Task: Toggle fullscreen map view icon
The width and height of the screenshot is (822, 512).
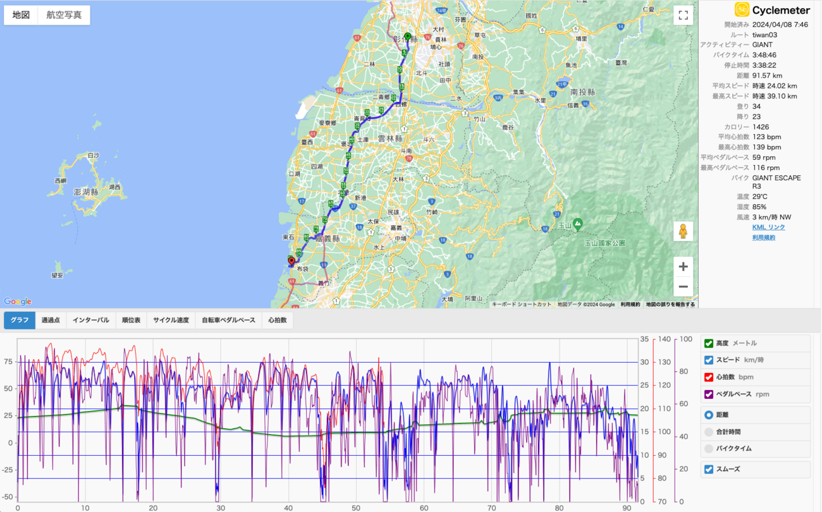Action: 683,16
